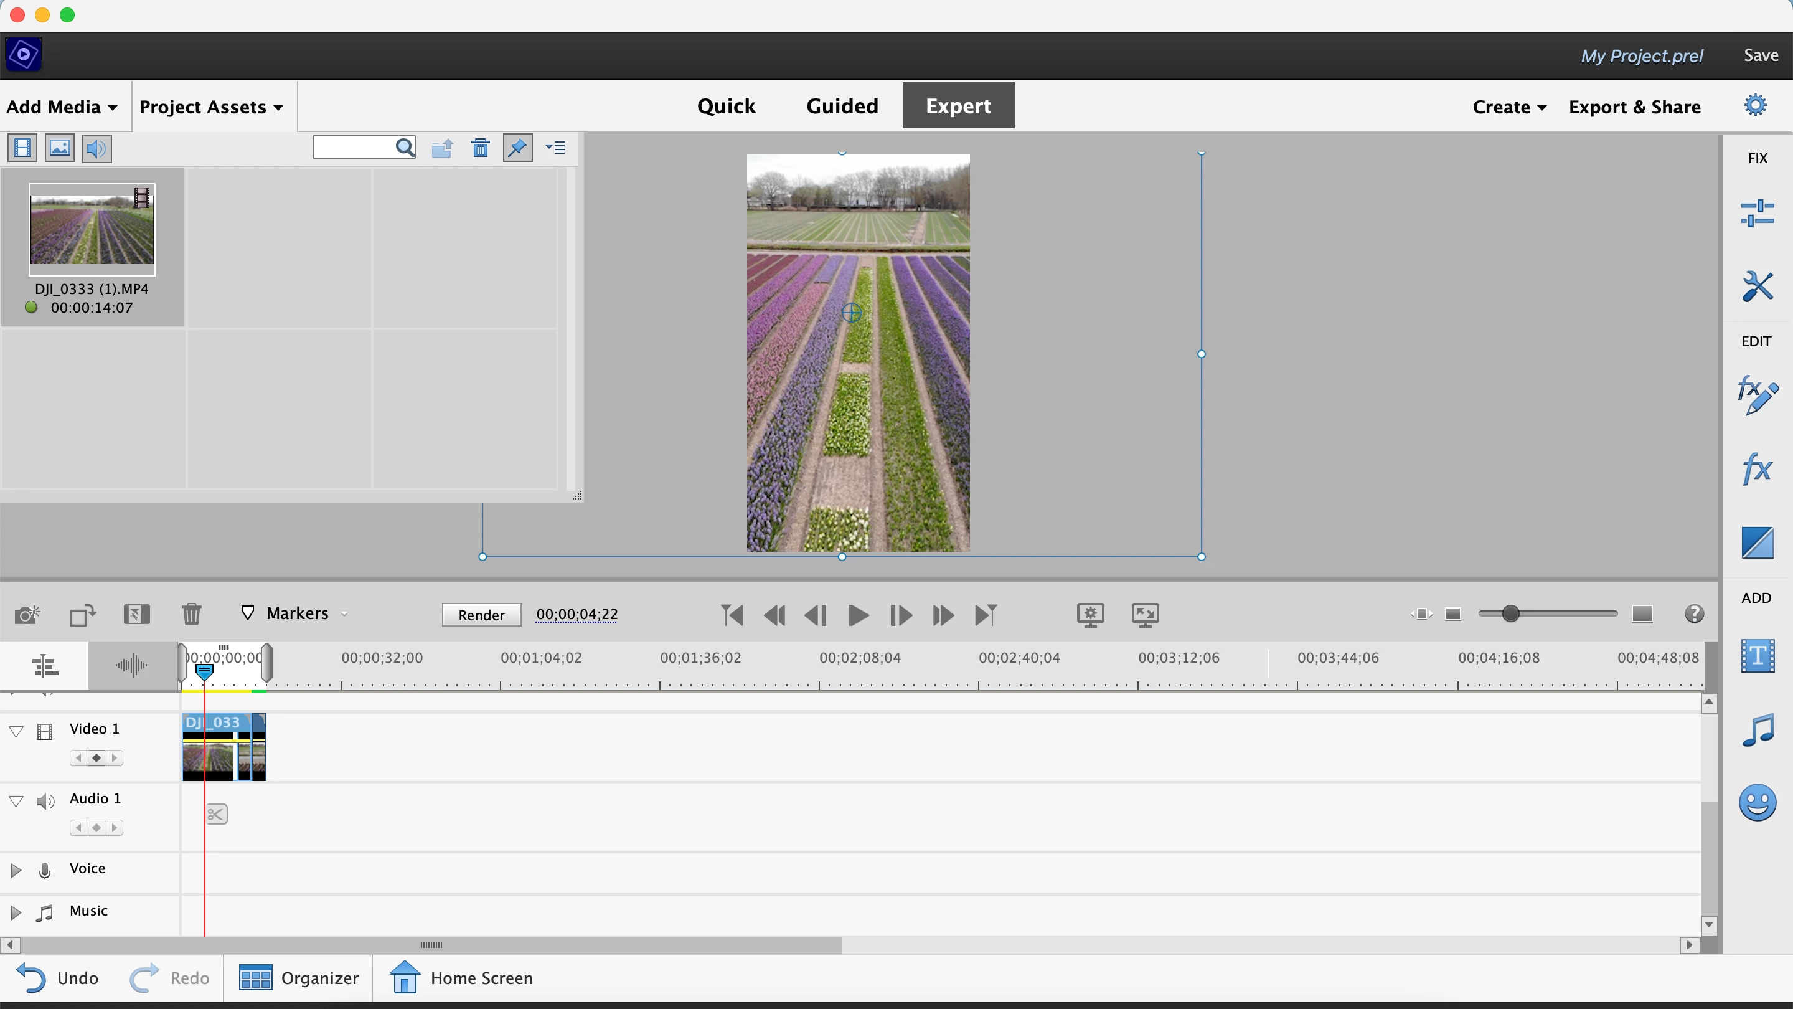Toggle audio files filter in Project Assets

click(x=96, y=148)
